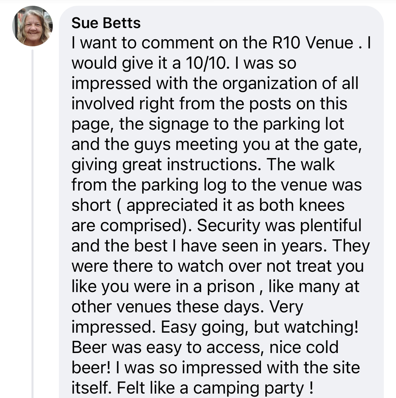Click the phrase 'R10 Venue' in the comment

[312, 42]
